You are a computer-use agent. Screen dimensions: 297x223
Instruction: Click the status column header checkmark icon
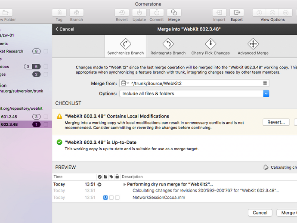point(99,177)
